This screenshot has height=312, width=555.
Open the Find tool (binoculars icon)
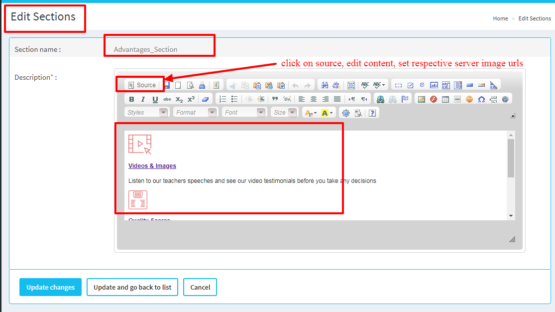tap(325, 85)
